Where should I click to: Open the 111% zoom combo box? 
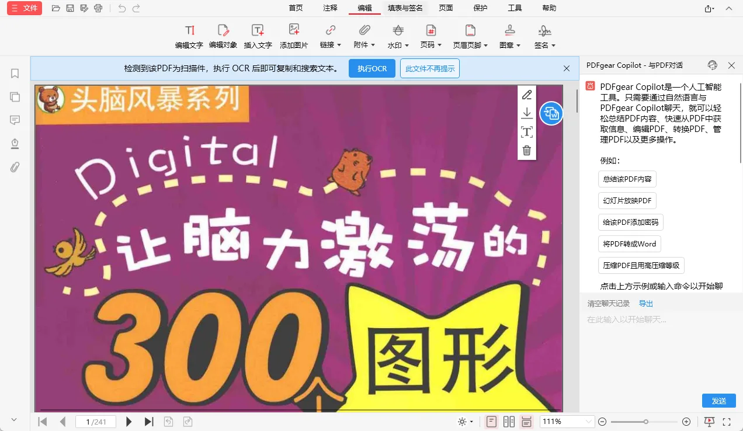[x=567, y=422]
